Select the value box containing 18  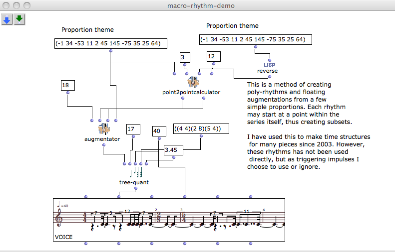[67, 86]
